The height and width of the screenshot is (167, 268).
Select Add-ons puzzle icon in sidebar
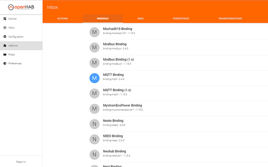(5, 46)
